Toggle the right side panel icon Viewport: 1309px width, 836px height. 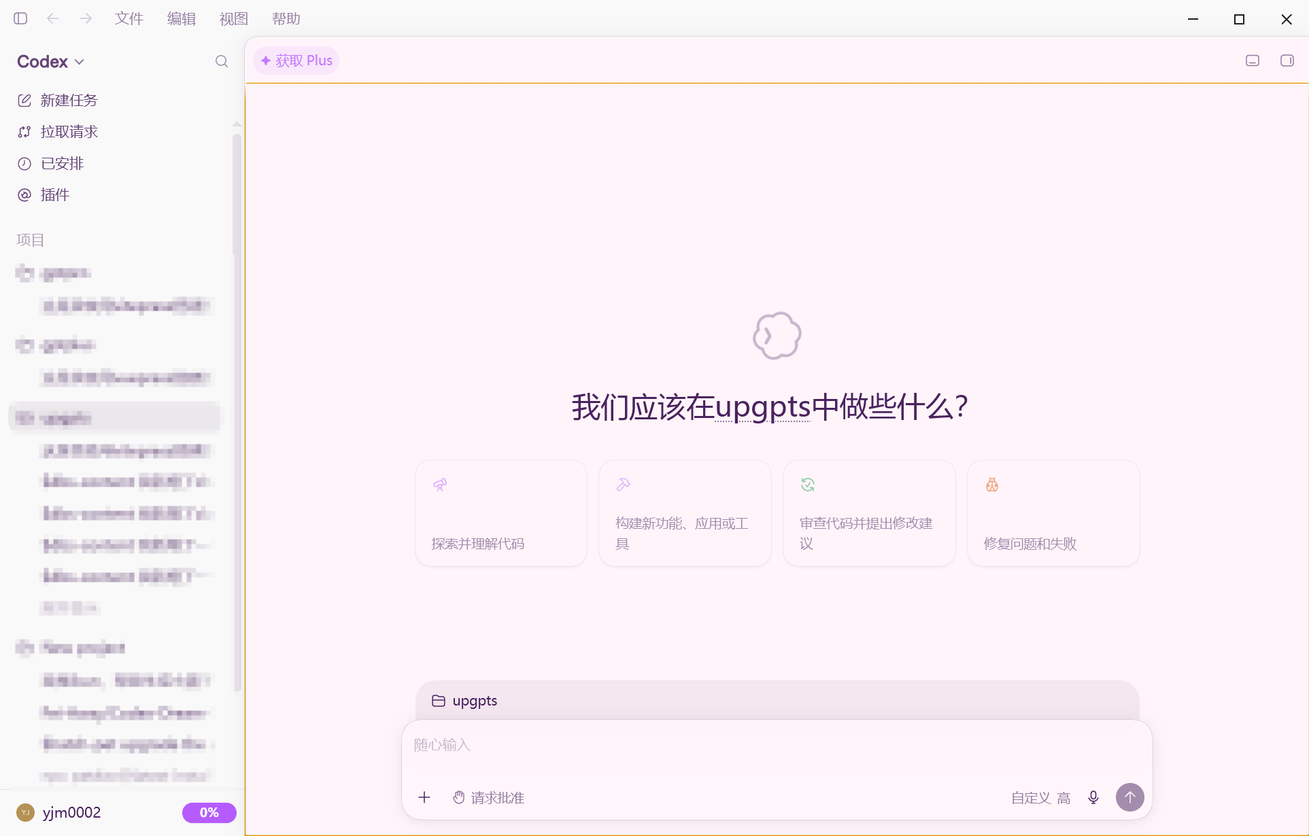pyautogui.click(x=1287, y=60)
